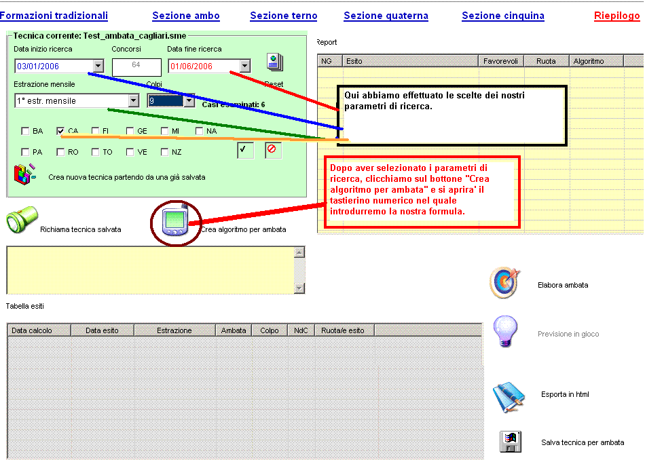The height and width of the screenshot is (460, 645).
Task: Go to Sezione cinquina
Action: [x=503, y=16]
